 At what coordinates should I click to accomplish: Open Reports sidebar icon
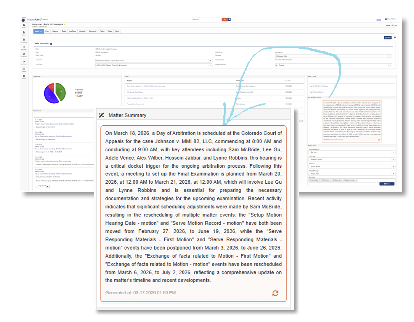24,69
